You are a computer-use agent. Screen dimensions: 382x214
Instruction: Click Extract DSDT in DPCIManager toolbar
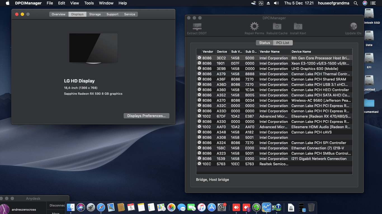pos(197,29)
